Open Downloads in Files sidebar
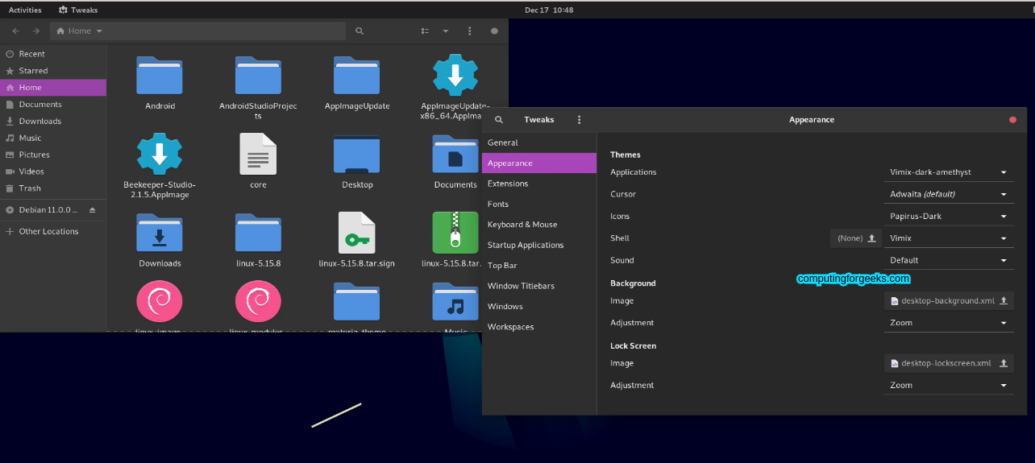This screenshot has width=1035, height=463. coord(53,122)
